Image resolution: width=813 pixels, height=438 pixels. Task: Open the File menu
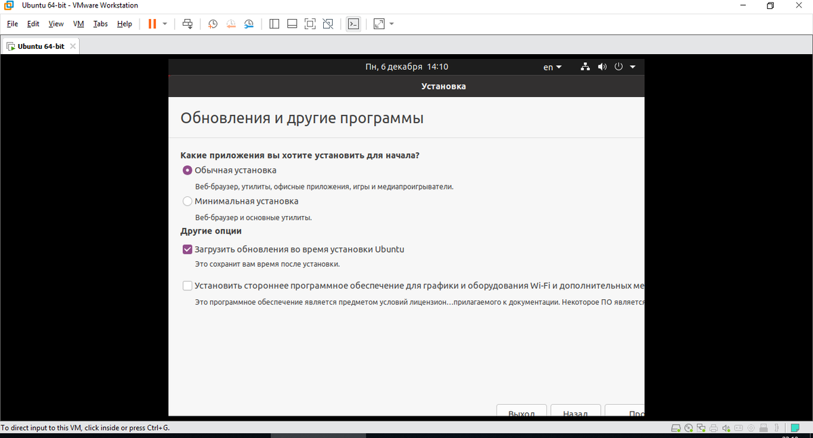tap(12, 24)
